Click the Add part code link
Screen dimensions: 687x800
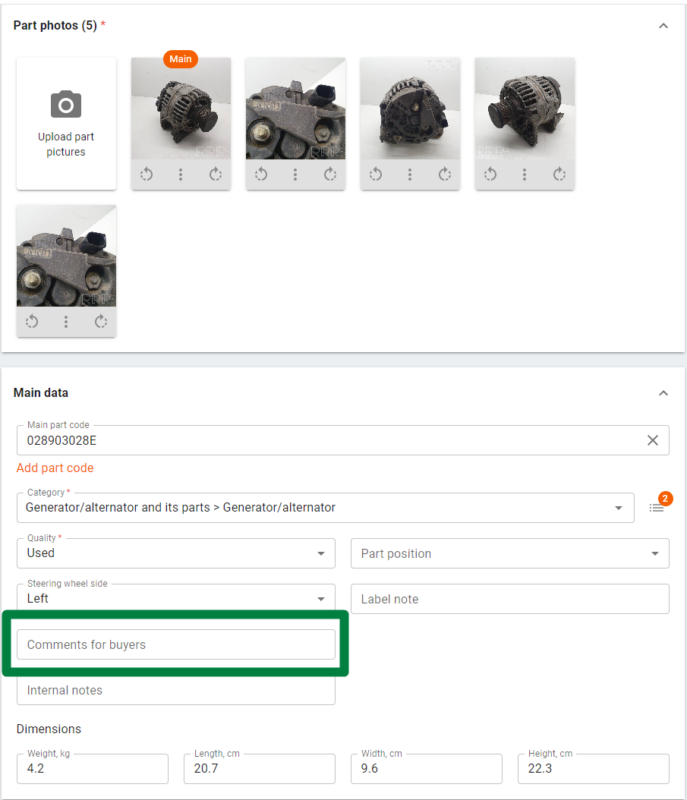[55, 468]
